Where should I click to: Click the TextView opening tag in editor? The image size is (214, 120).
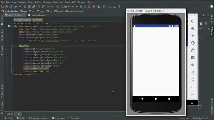tap(24, 46)
